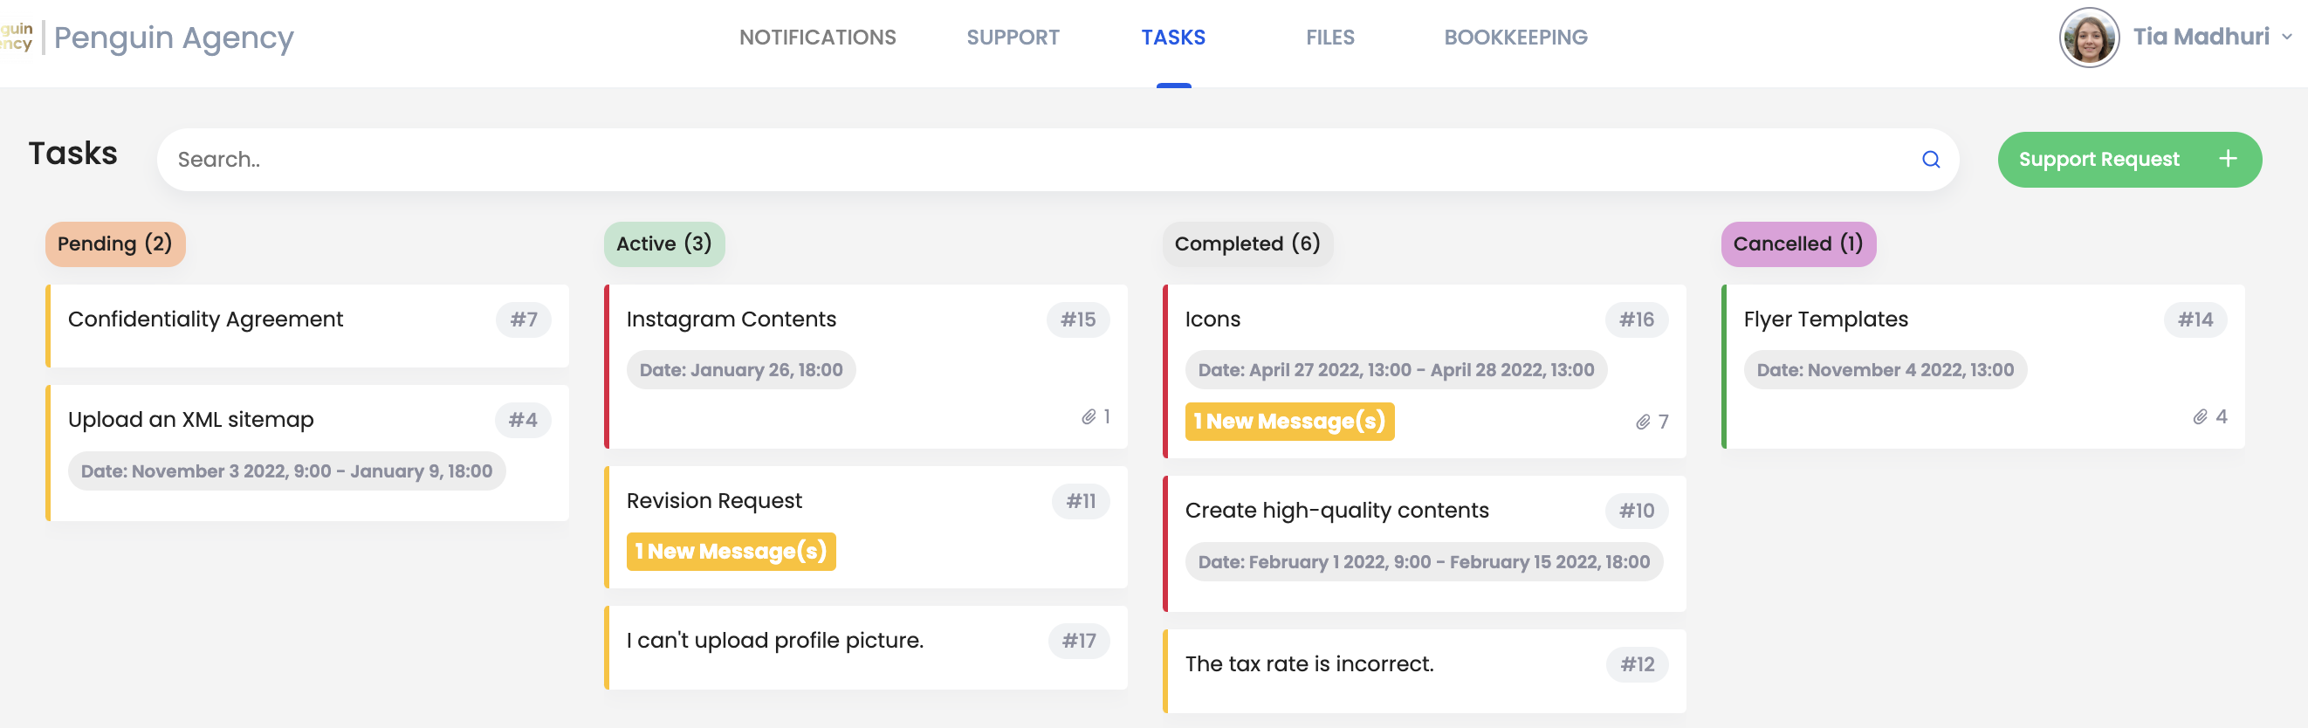
Task: Click the New Message badge on Icons
Action: tap(1288, 422)
